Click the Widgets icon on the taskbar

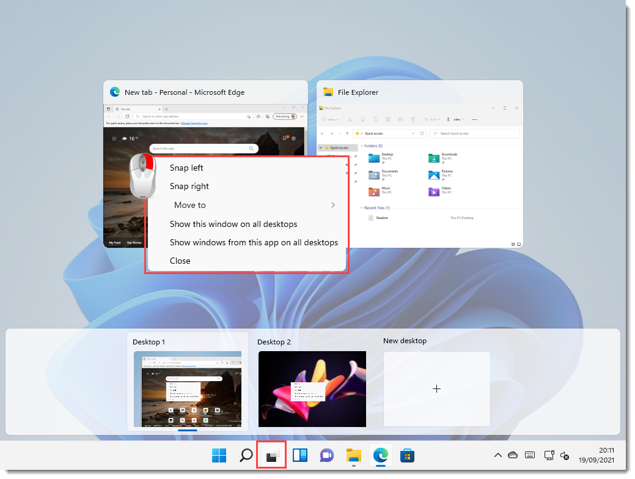click(x=300, y=455)
